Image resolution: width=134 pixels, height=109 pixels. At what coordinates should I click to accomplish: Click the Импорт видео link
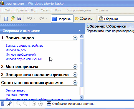16,50
